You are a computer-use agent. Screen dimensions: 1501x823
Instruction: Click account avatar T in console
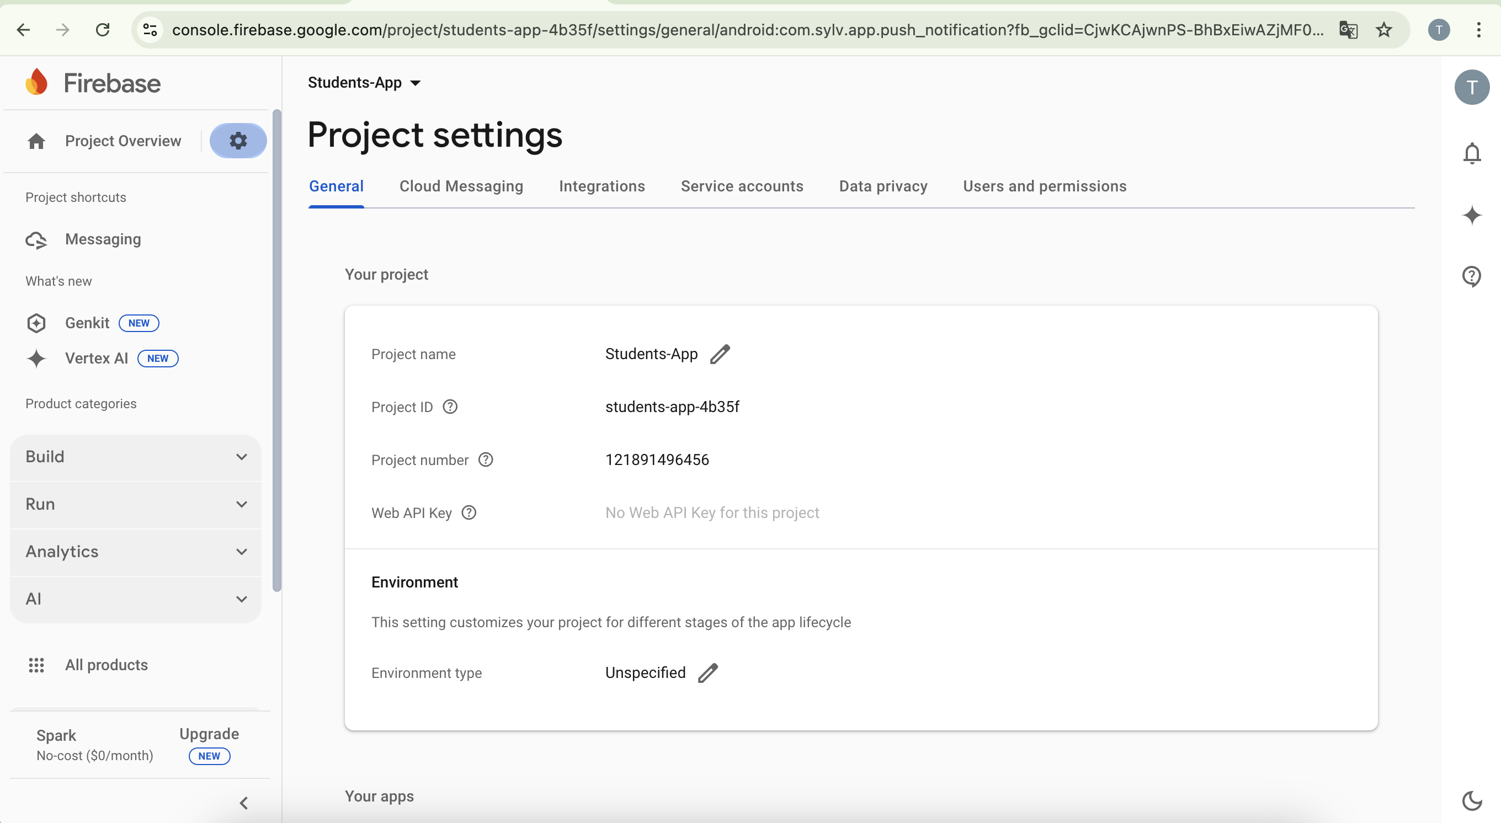1472,87
